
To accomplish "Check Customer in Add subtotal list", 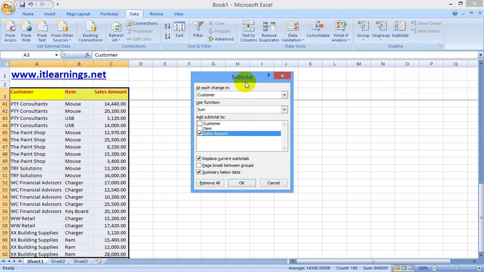I will coord(200,124).
